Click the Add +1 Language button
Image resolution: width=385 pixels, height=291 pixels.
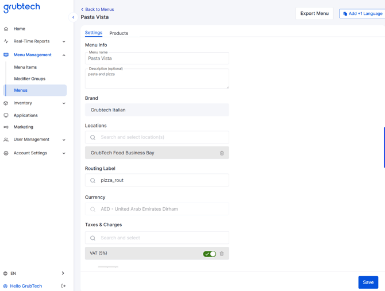[x=362, y=13]
